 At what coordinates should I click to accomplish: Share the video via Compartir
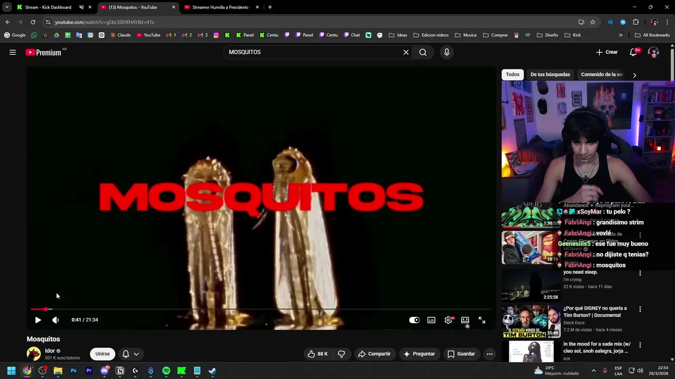(x=374, y=354)
